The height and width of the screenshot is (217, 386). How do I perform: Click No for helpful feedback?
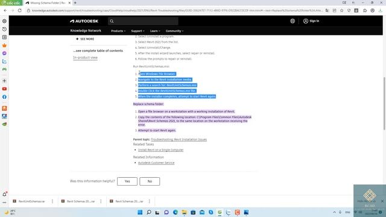(150, 181)
